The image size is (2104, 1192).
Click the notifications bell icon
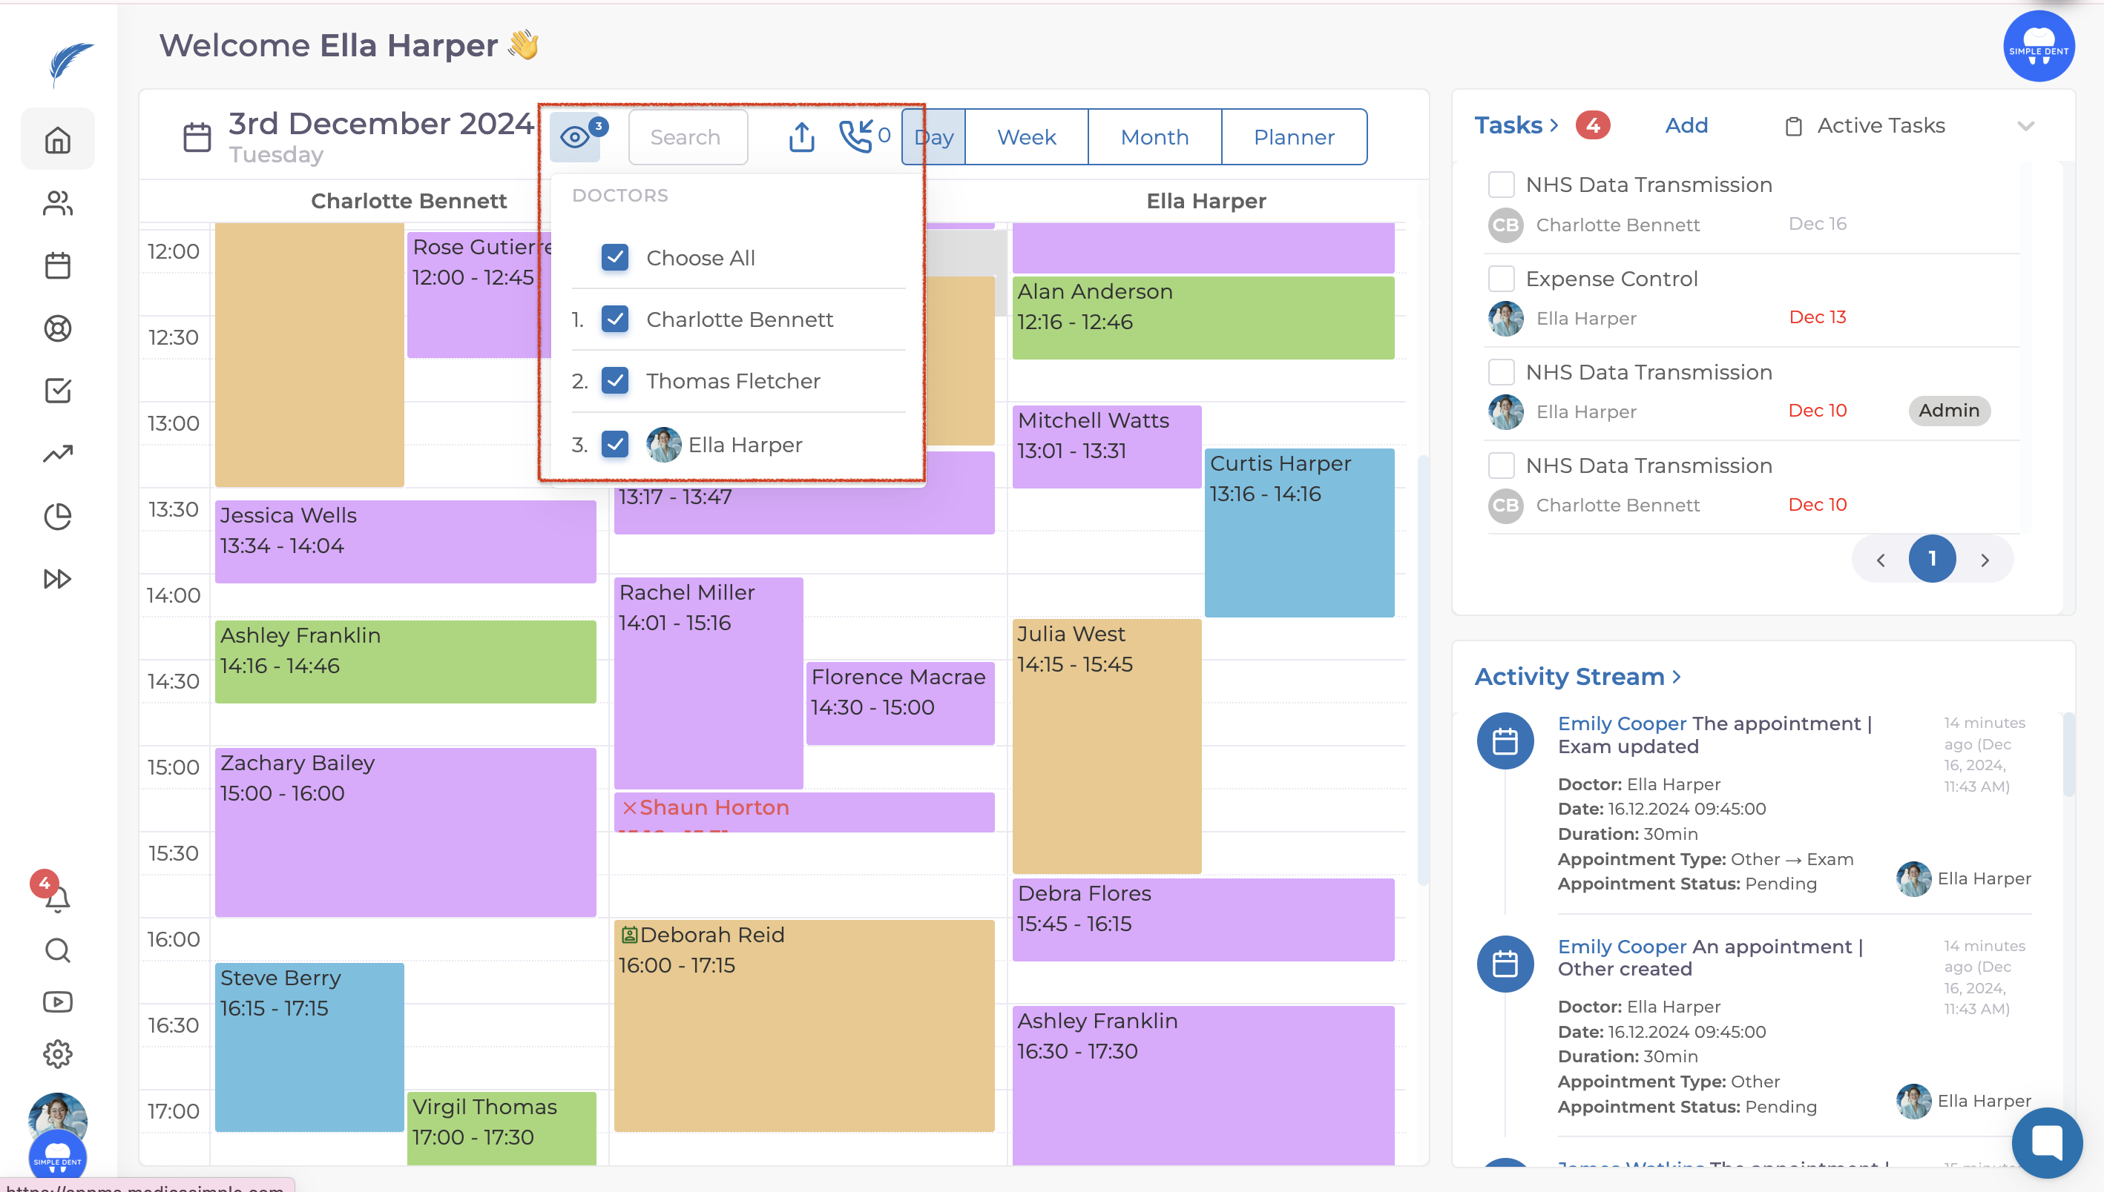[x=56, y=898]
